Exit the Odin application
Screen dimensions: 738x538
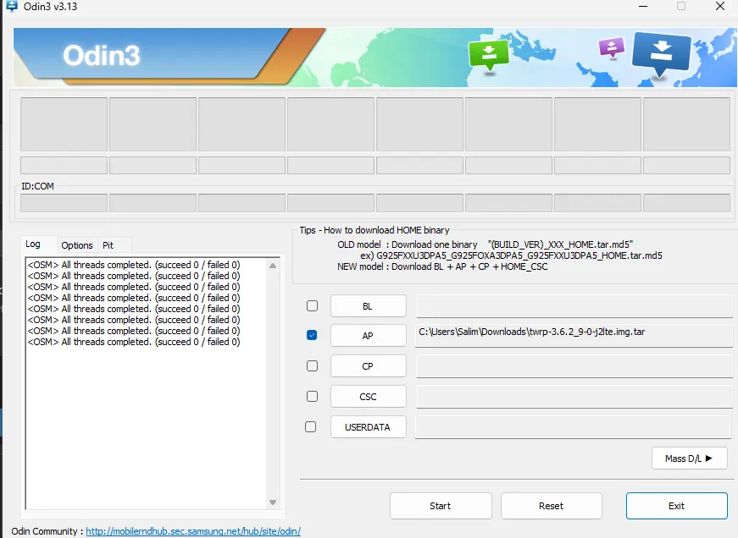click(677, 506)
